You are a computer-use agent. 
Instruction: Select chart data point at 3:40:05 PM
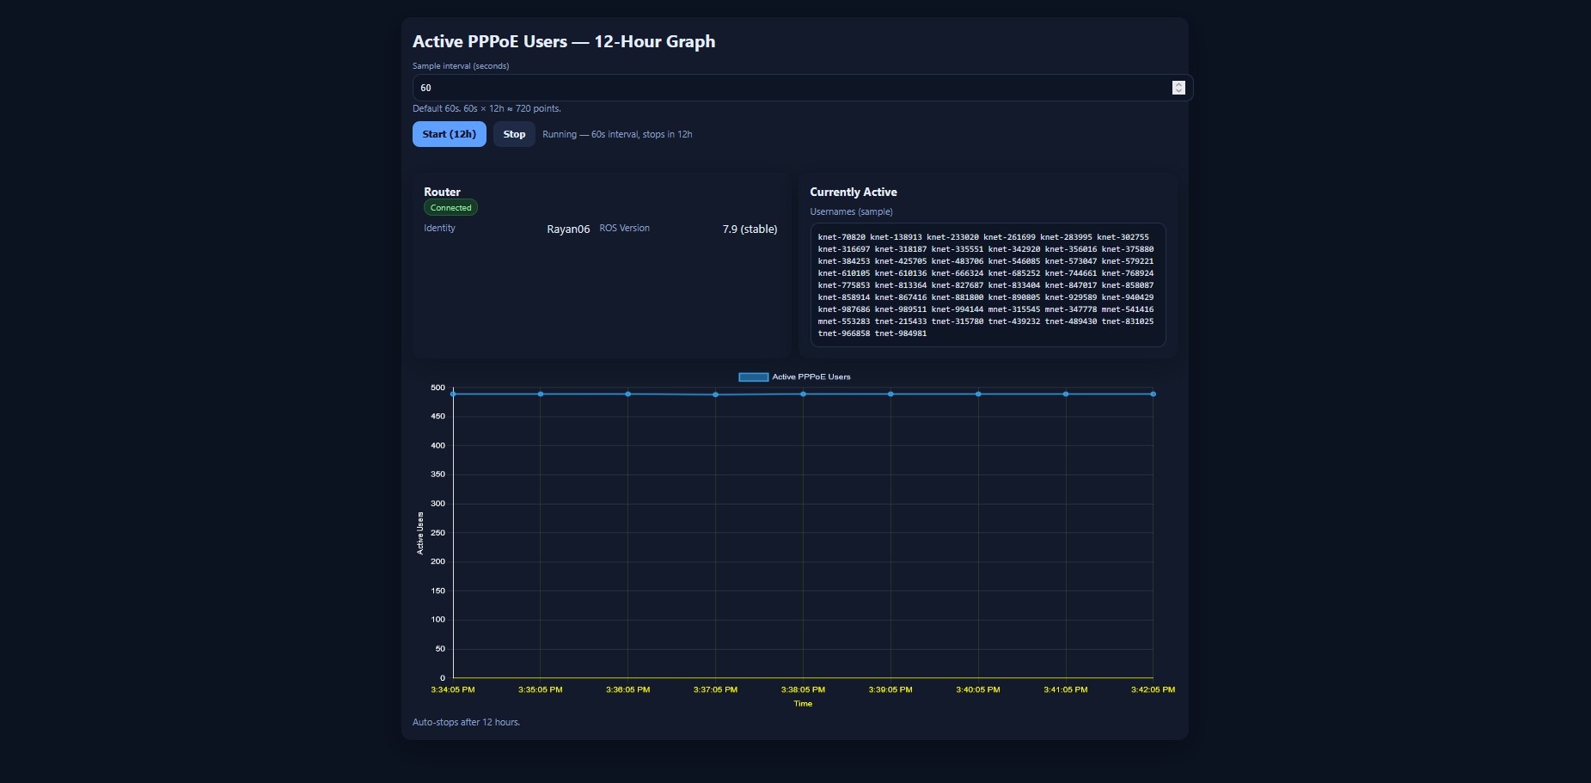pyautogui.click(x=978, y=395)
